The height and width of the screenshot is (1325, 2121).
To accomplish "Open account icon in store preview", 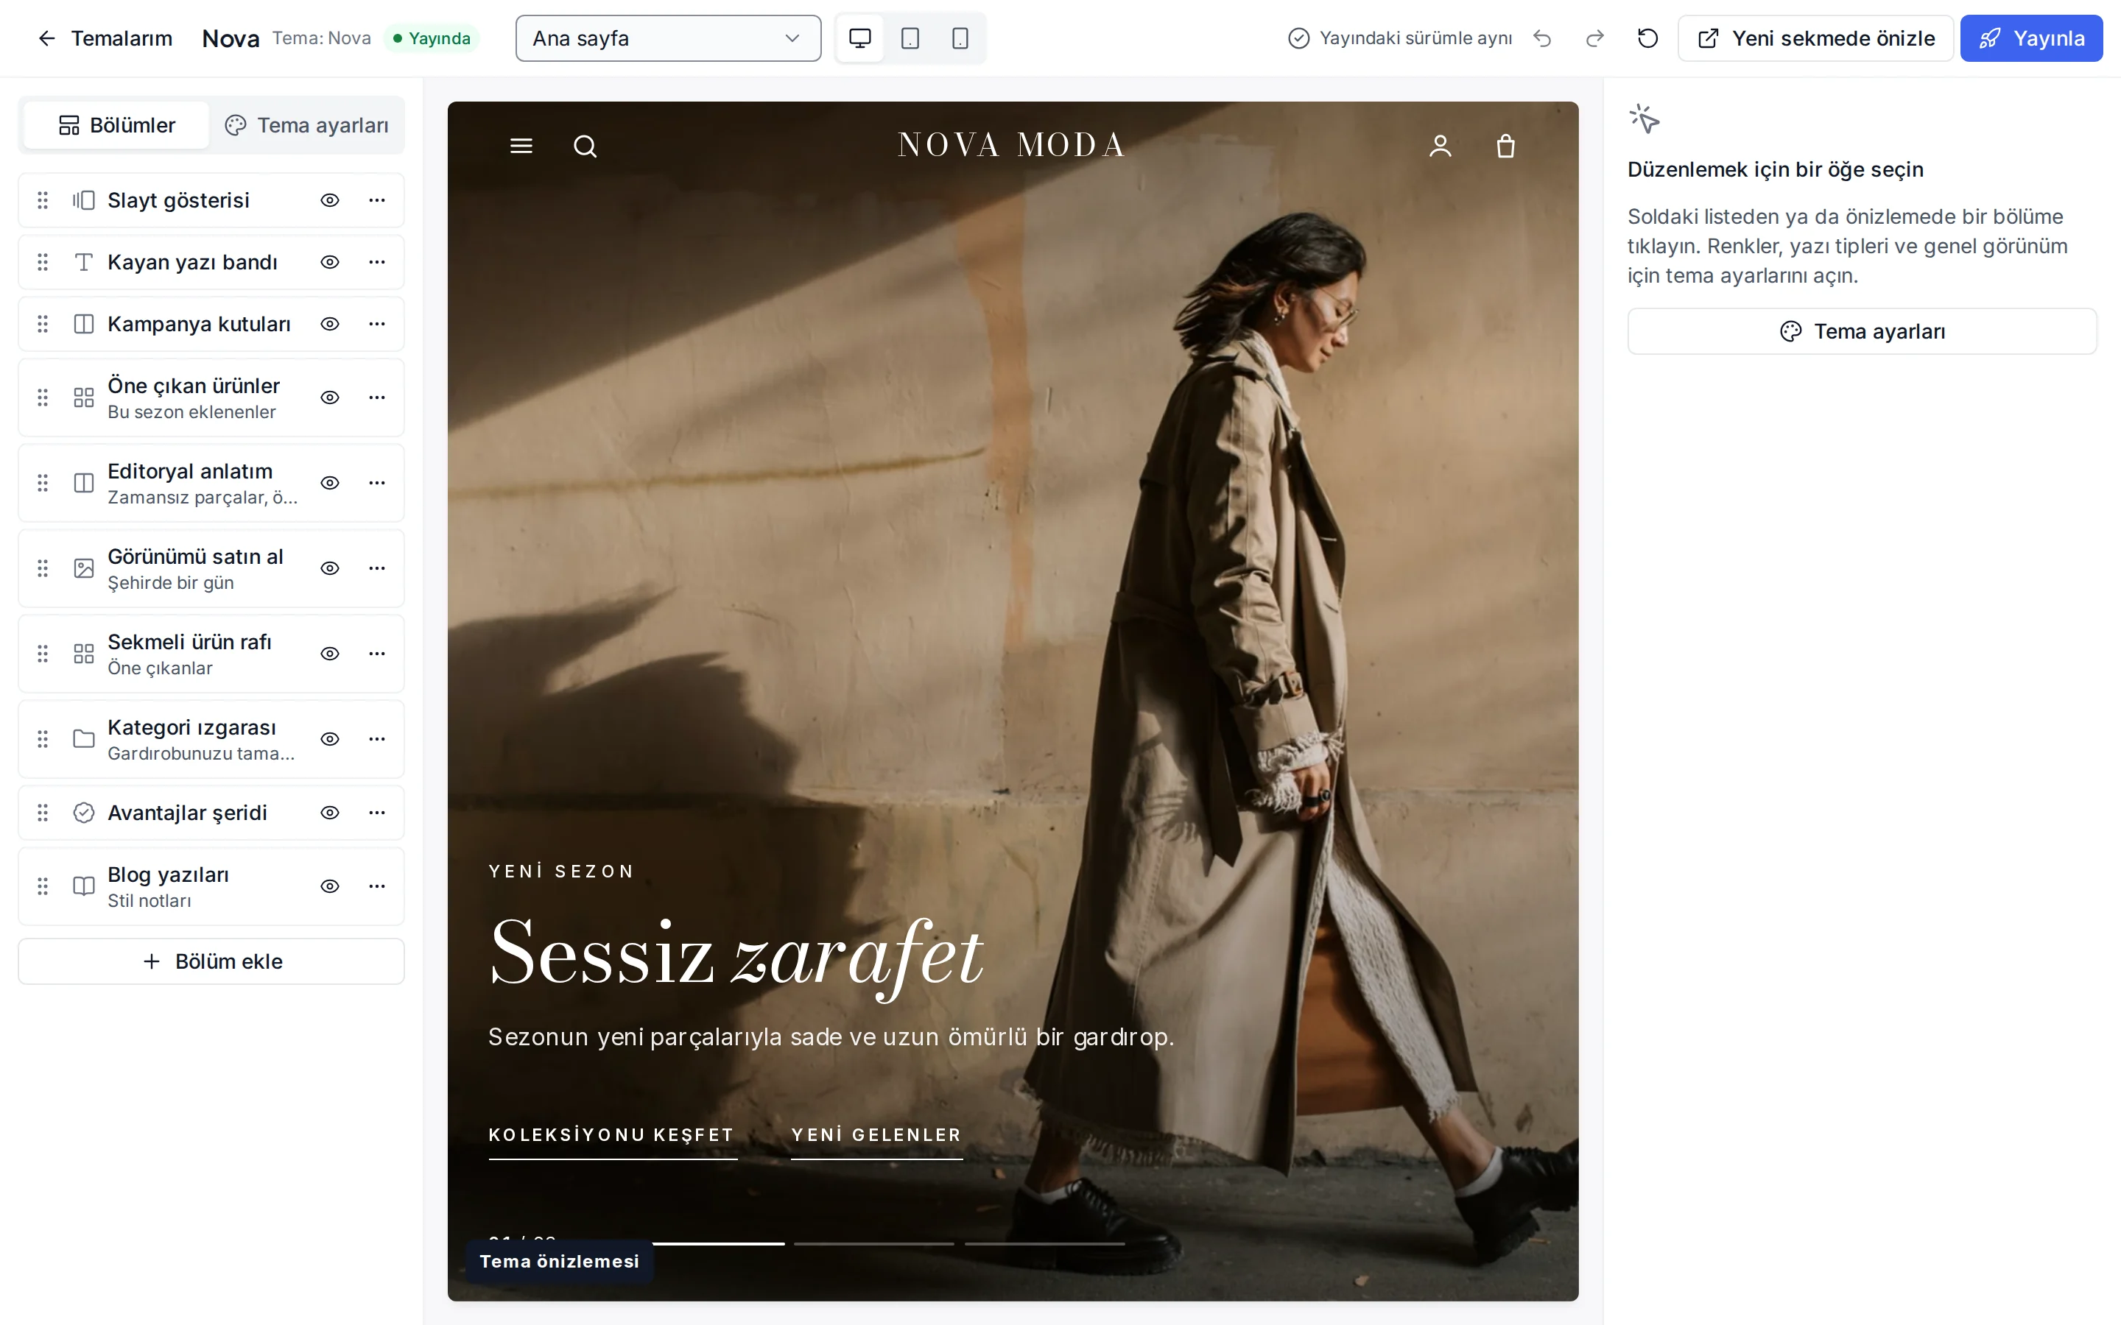I will point(1440,146).
